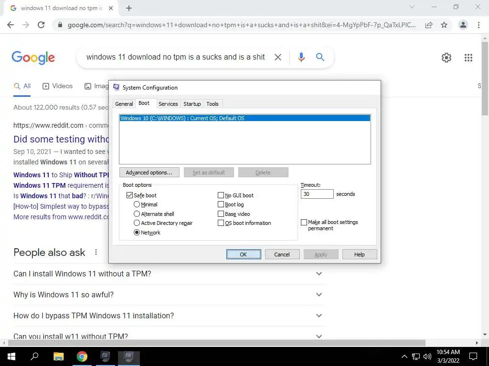Open Google settings gear icon
Screen dimensions: 489x366
coord(446,58)
